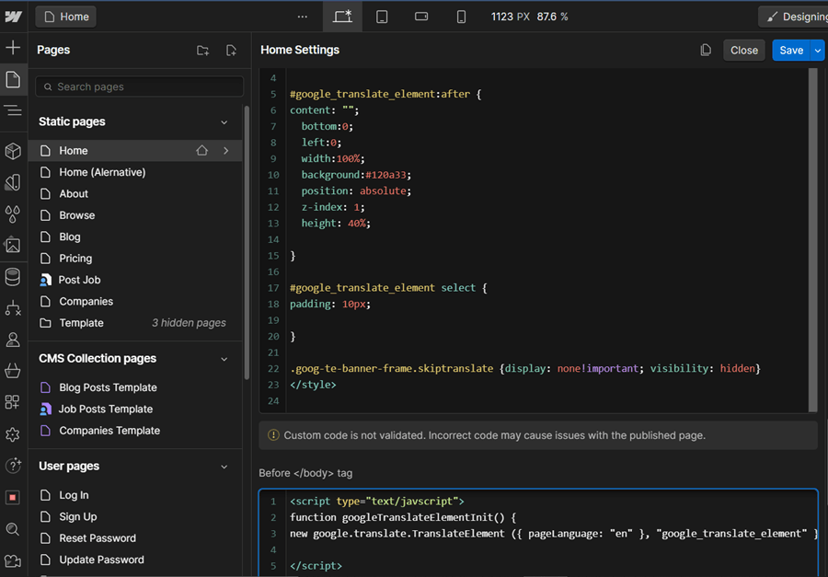828x577 pixels.
Task: Click the Pages list scrollbar
Action: [x=247, y=243]
